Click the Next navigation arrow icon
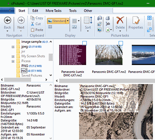 (x=21, y=20)
